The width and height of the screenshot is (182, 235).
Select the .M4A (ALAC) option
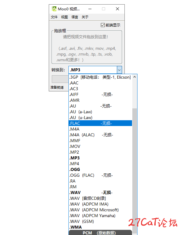tap(100, 135)
